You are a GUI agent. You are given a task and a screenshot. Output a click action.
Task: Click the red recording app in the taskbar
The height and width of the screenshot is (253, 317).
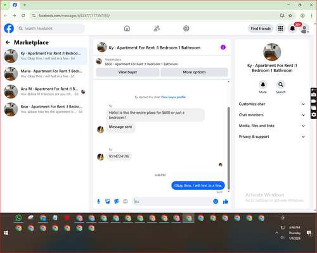point(67,218)
